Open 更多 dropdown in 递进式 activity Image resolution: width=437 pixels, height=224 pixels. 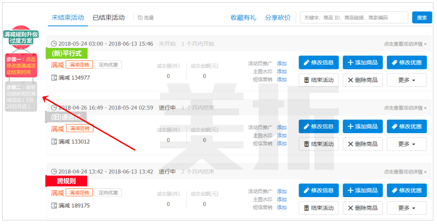tap(406, 144)
